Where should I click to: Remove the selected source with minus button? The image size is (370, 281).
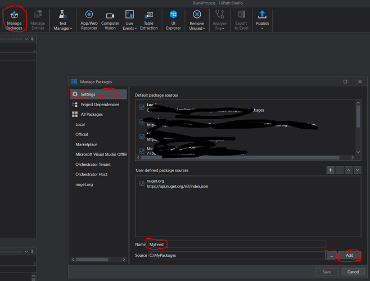[x=340, y=170]
